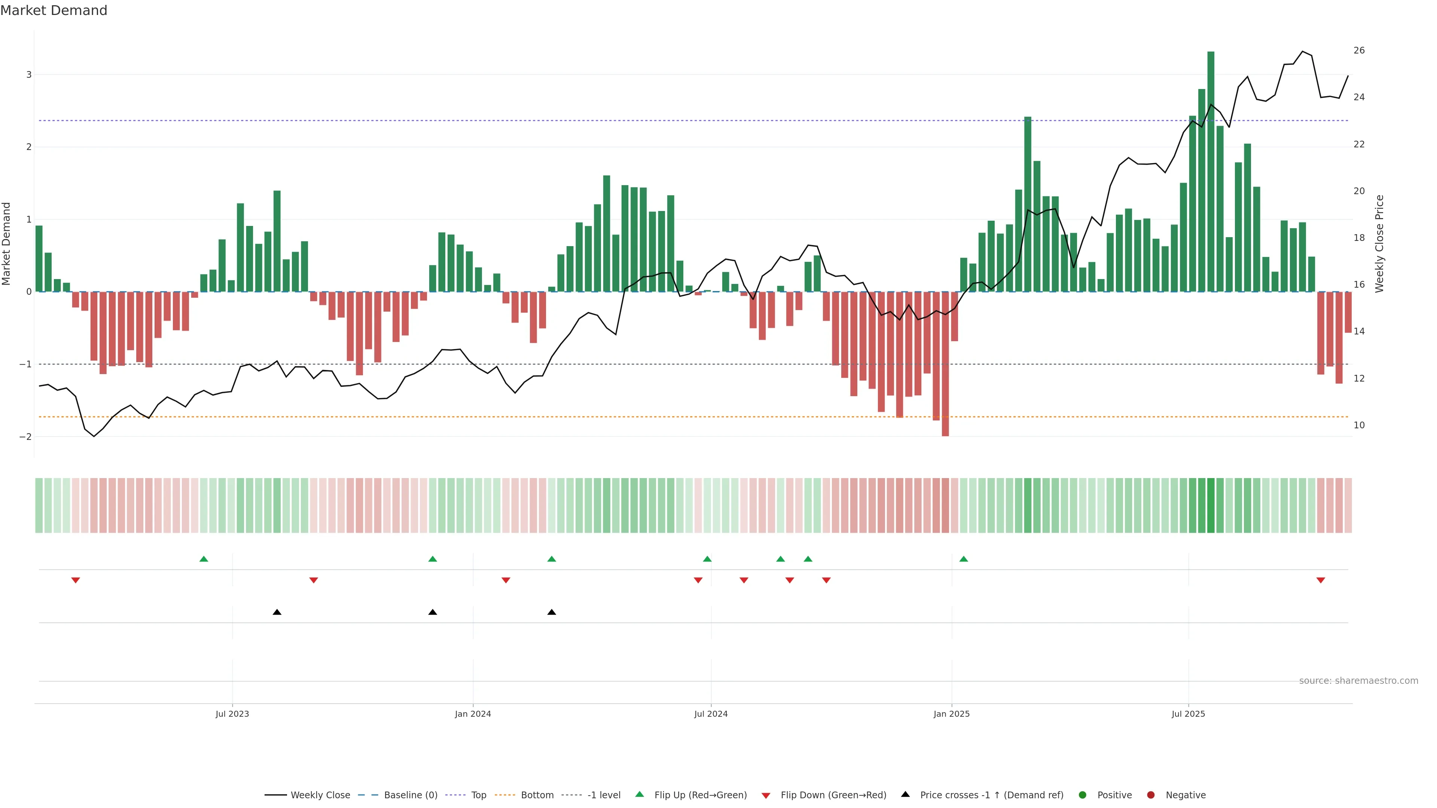
Task: Click green Positive dot in legend
Action: 1082,795
